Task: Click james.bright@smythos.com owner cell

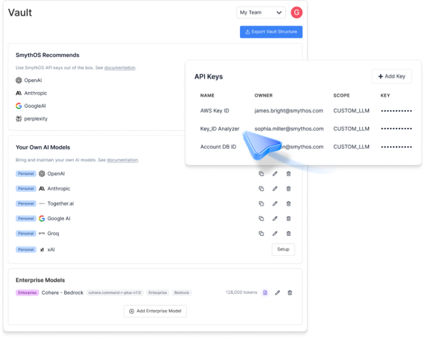Action: 289,111
